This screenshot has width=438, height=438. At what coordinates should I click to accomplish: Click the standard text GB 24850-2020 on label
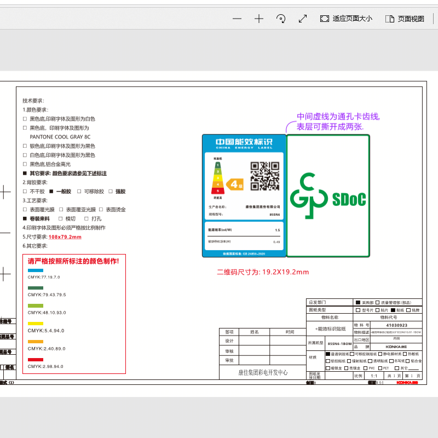(254, 253)
